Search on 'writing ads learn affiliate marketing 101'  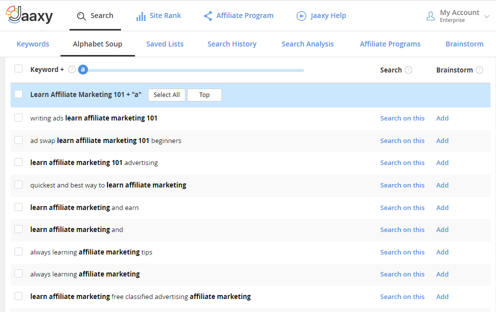tap(402, 118)
